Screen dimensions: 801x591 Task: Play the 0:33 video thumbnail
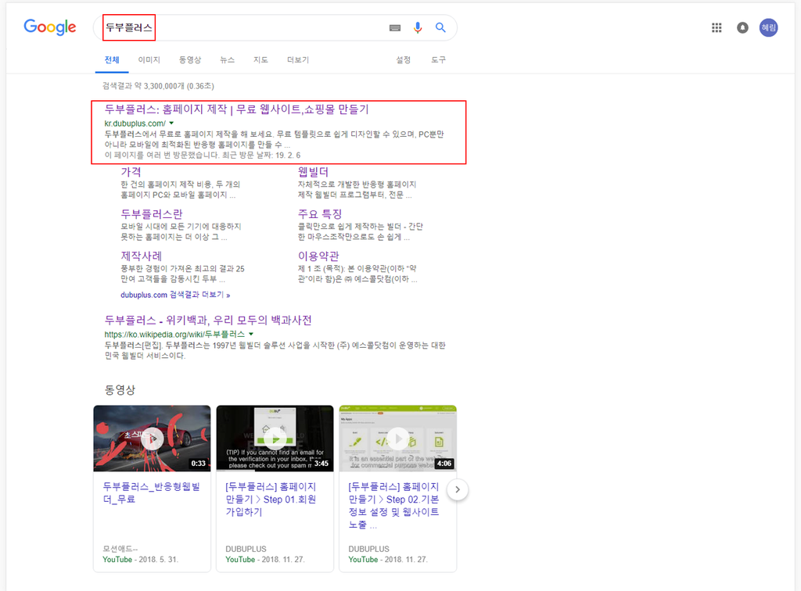152,438
